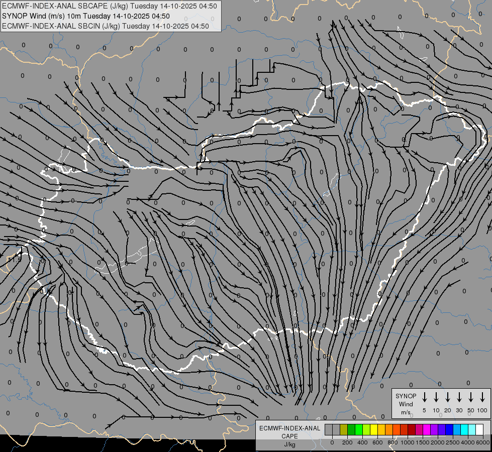Click the value 20 in the wind legend

(447, 410)
